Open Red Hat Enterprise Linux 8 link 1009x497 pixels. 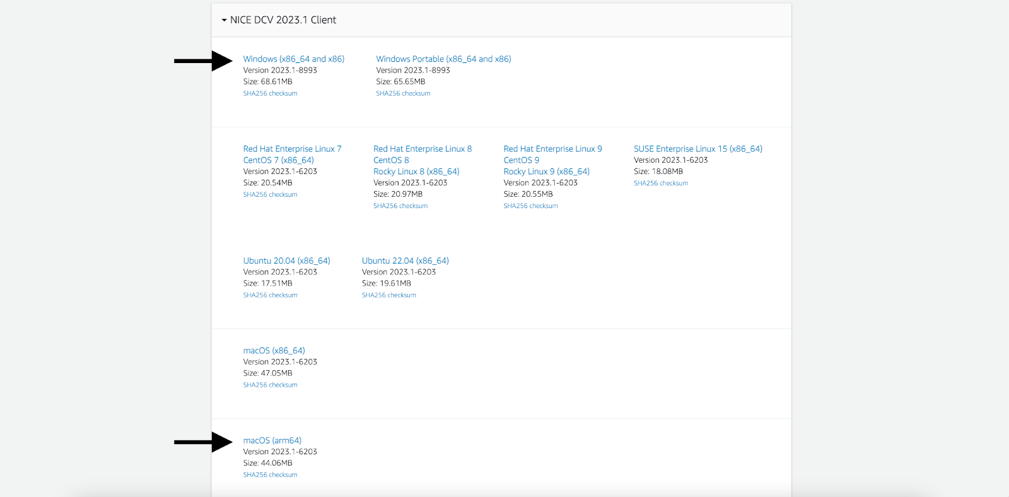(423, 149)
